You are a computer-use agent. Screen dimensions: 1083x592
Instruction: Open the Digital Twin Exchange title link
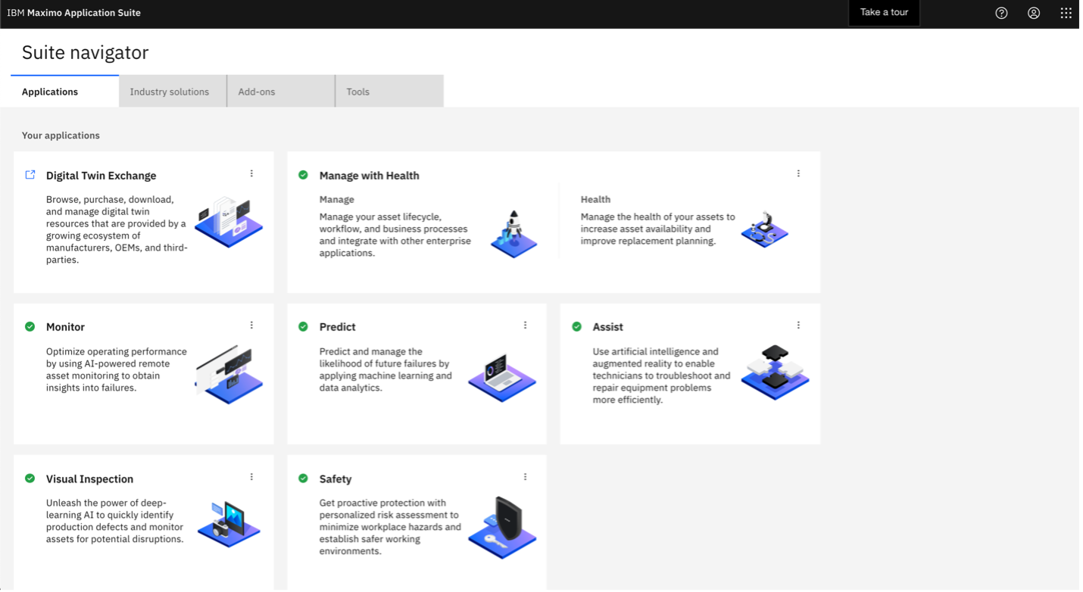coord(101,176)
